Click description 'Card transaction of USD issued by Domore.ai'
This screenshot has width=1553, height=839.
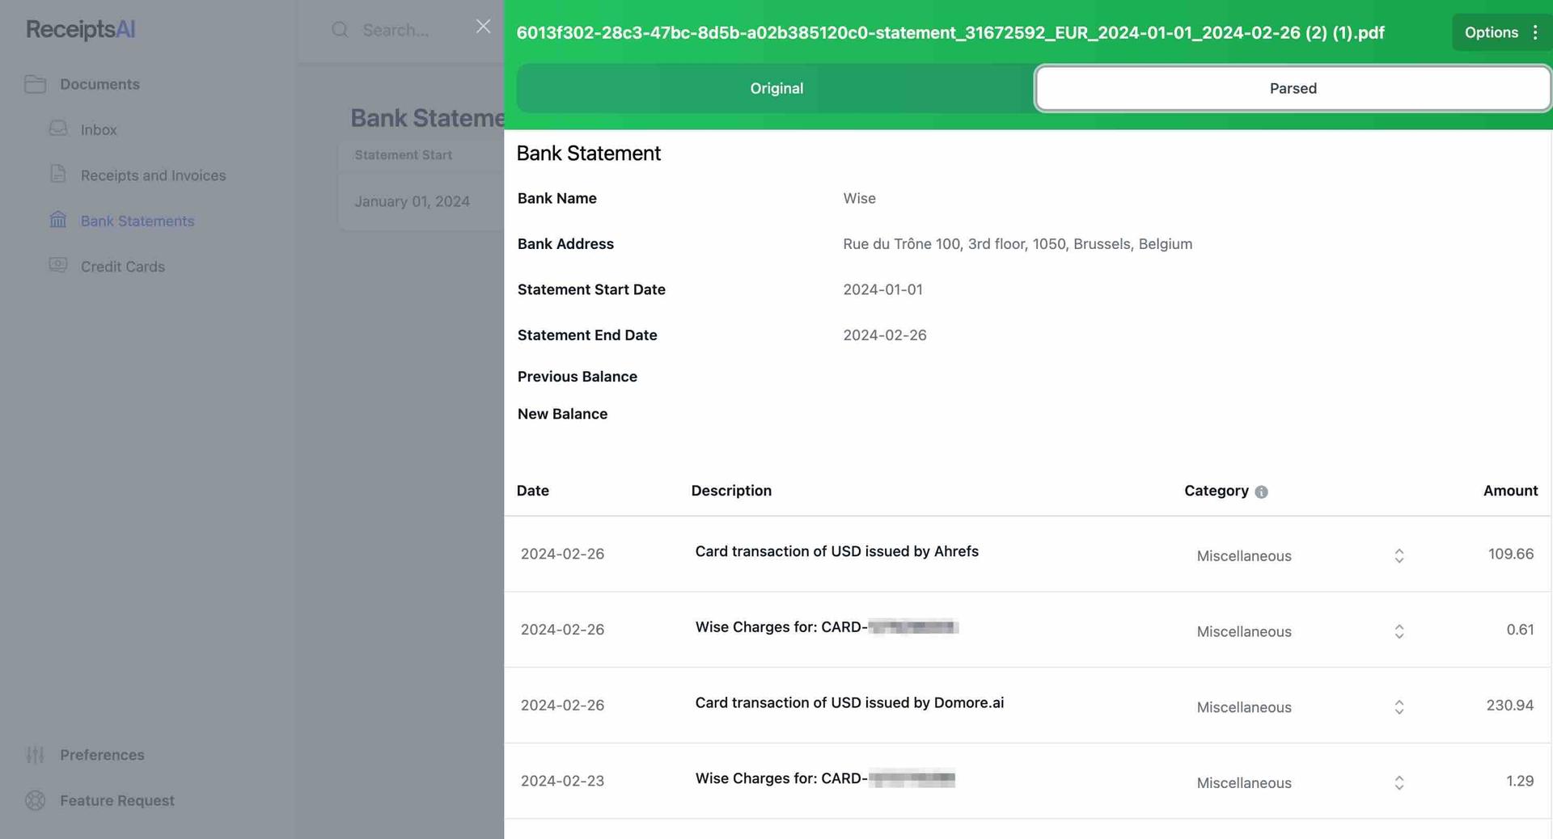tap(849, 702)
